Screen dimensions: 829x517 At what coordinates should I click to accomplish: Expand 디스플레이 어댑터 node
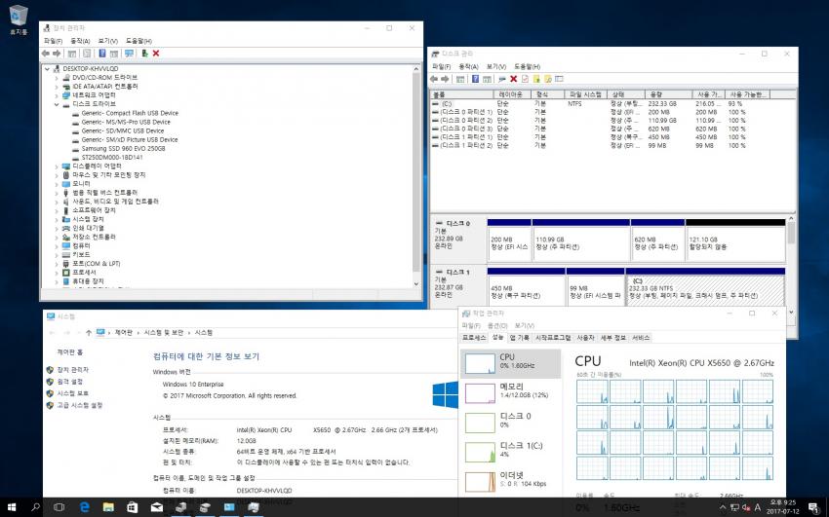57,166
